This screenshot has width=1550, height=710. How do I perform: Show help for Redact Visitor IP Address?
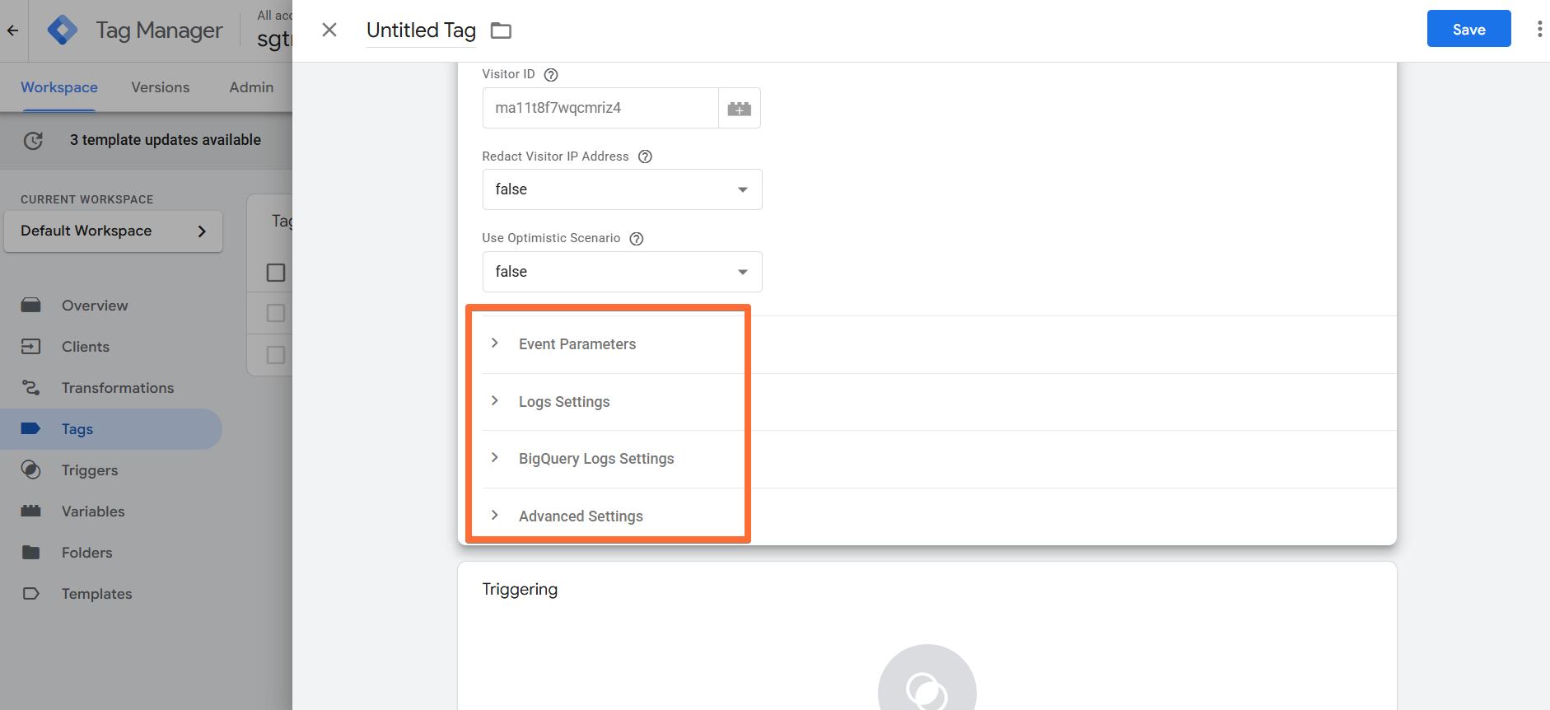(646, 156)
